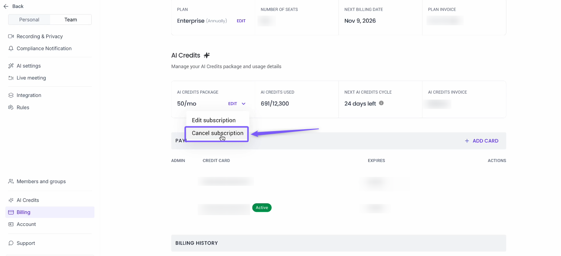Click the Live meeting icon
The image size is (561, 256).
(11, 78)
